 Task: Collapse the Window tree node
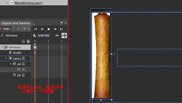click(x=2, y=47)
